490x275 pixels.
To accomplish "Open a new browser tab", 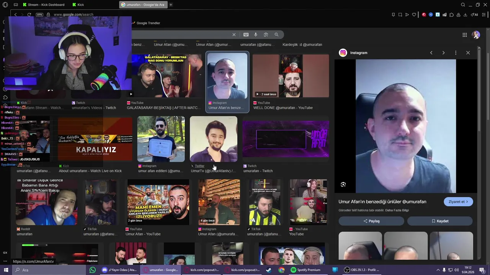I will coord(171,5).
